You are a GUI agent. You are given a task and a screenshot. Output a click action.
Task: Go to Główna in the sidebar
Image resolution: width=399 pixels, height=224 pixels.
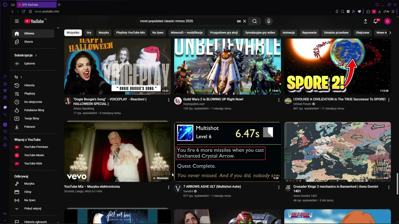(x=33, y=33)
